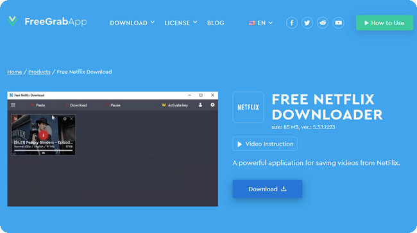Open the settings gear in app toolbar
417x233 pixels.
212,105
